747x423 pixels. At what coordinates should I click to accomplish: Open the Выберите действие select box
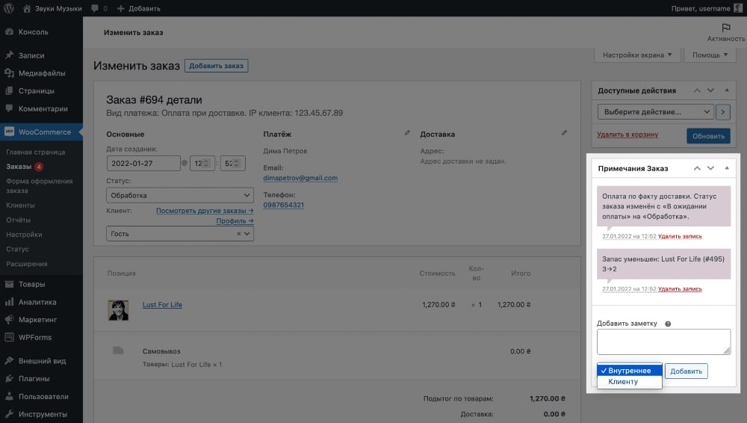pyautogui.click(x=656, y=111)
